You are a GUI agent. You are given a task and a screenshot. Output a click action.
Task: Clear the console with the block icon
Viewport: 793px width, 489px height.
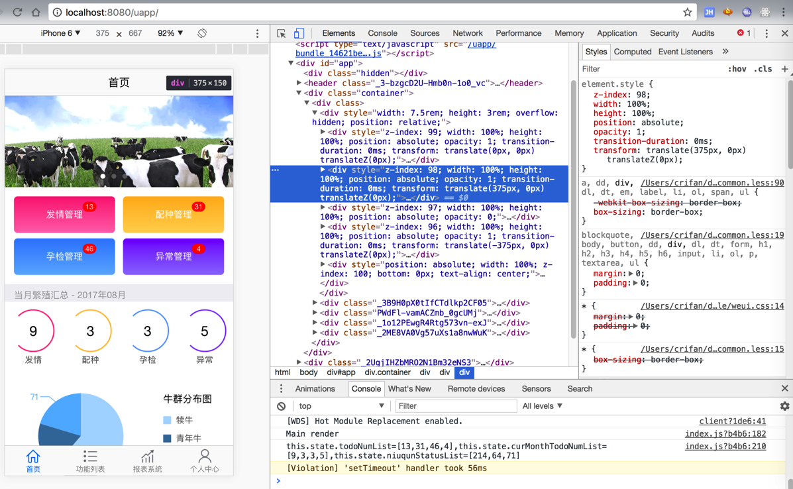coord(281,406)
